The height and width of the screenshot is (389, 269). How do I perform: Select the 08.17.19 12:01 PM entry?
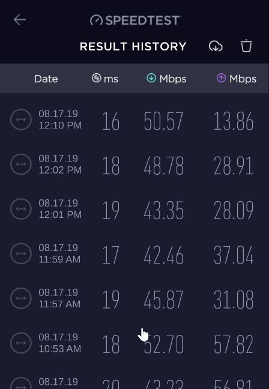click(134, 209)
